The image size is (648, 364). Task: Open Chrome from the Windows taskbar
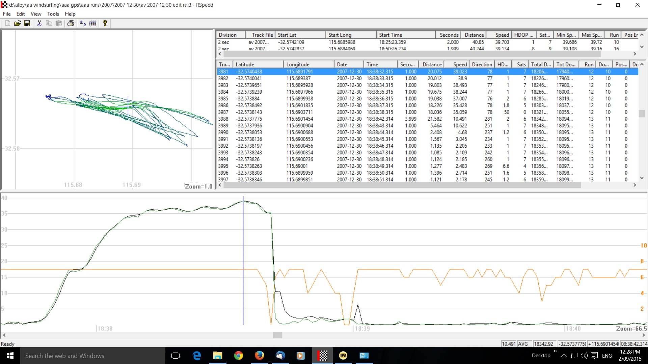point(238,356)
